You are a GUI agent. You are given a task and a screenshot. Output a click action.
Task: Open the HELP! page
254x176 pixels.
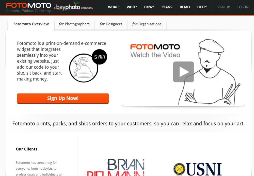[x=202, y=7]
